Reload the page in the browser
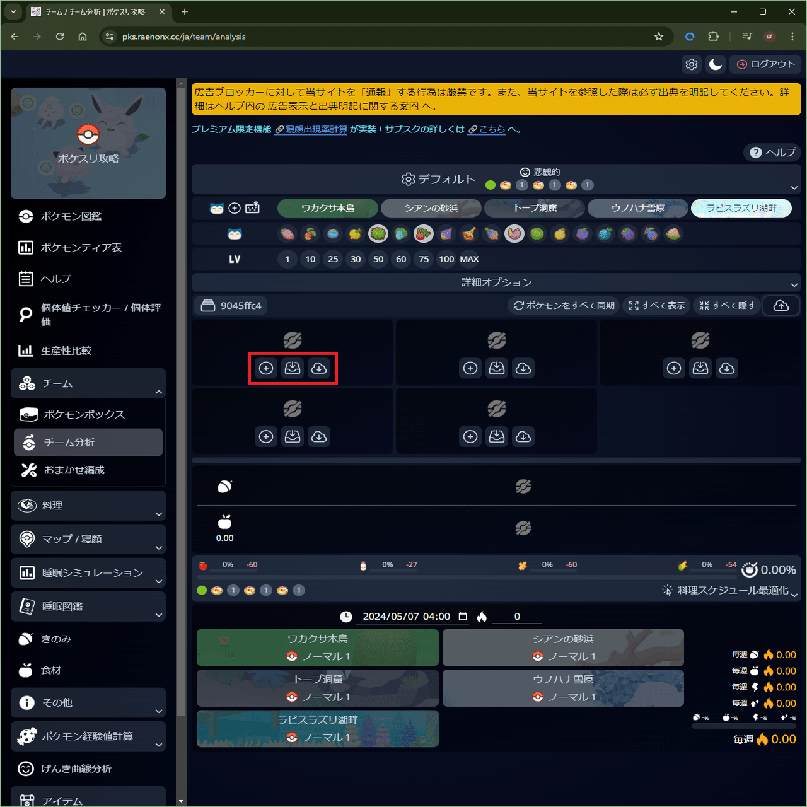Image resolution: width=807 pixels, height=807 pixels. tap(60, 37)
